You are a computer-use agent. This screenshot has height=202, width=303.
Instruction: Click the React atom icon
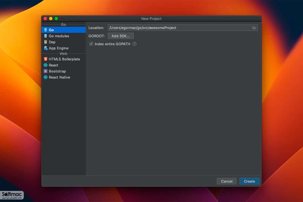pyautogui.click(x=45, y=65)
